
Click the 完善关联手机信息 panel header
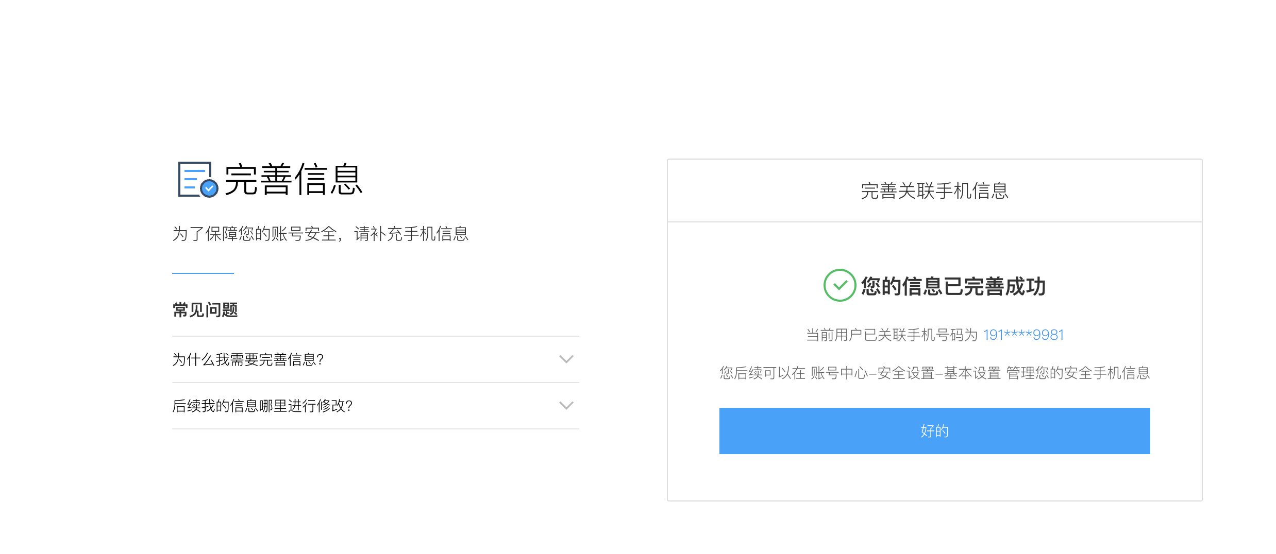coord(934,191)
